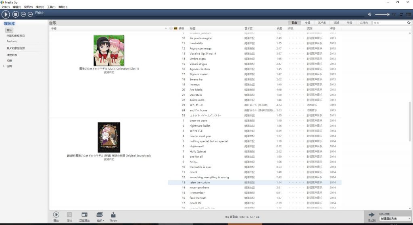413x225 pixels.
Task: Switch to the 艺术家 view tab
Action: (x=322, y=23)
